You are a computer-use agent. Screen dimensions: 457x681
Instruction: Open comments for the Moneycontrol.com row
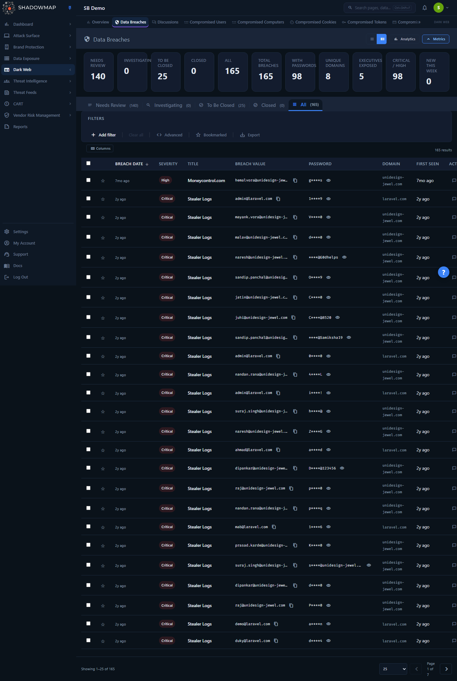point(454,180)
